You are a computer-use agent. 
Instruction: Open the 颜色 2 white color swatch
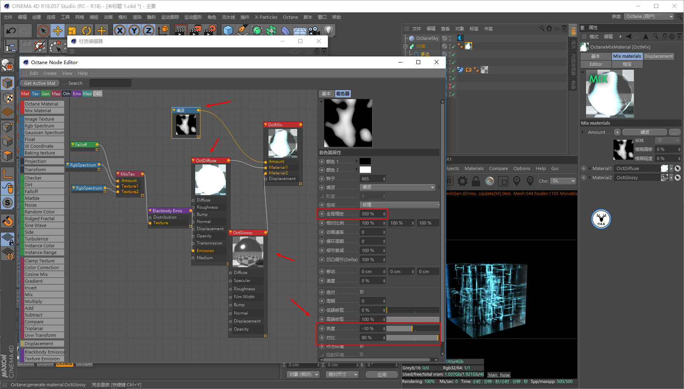click(365, 170)
